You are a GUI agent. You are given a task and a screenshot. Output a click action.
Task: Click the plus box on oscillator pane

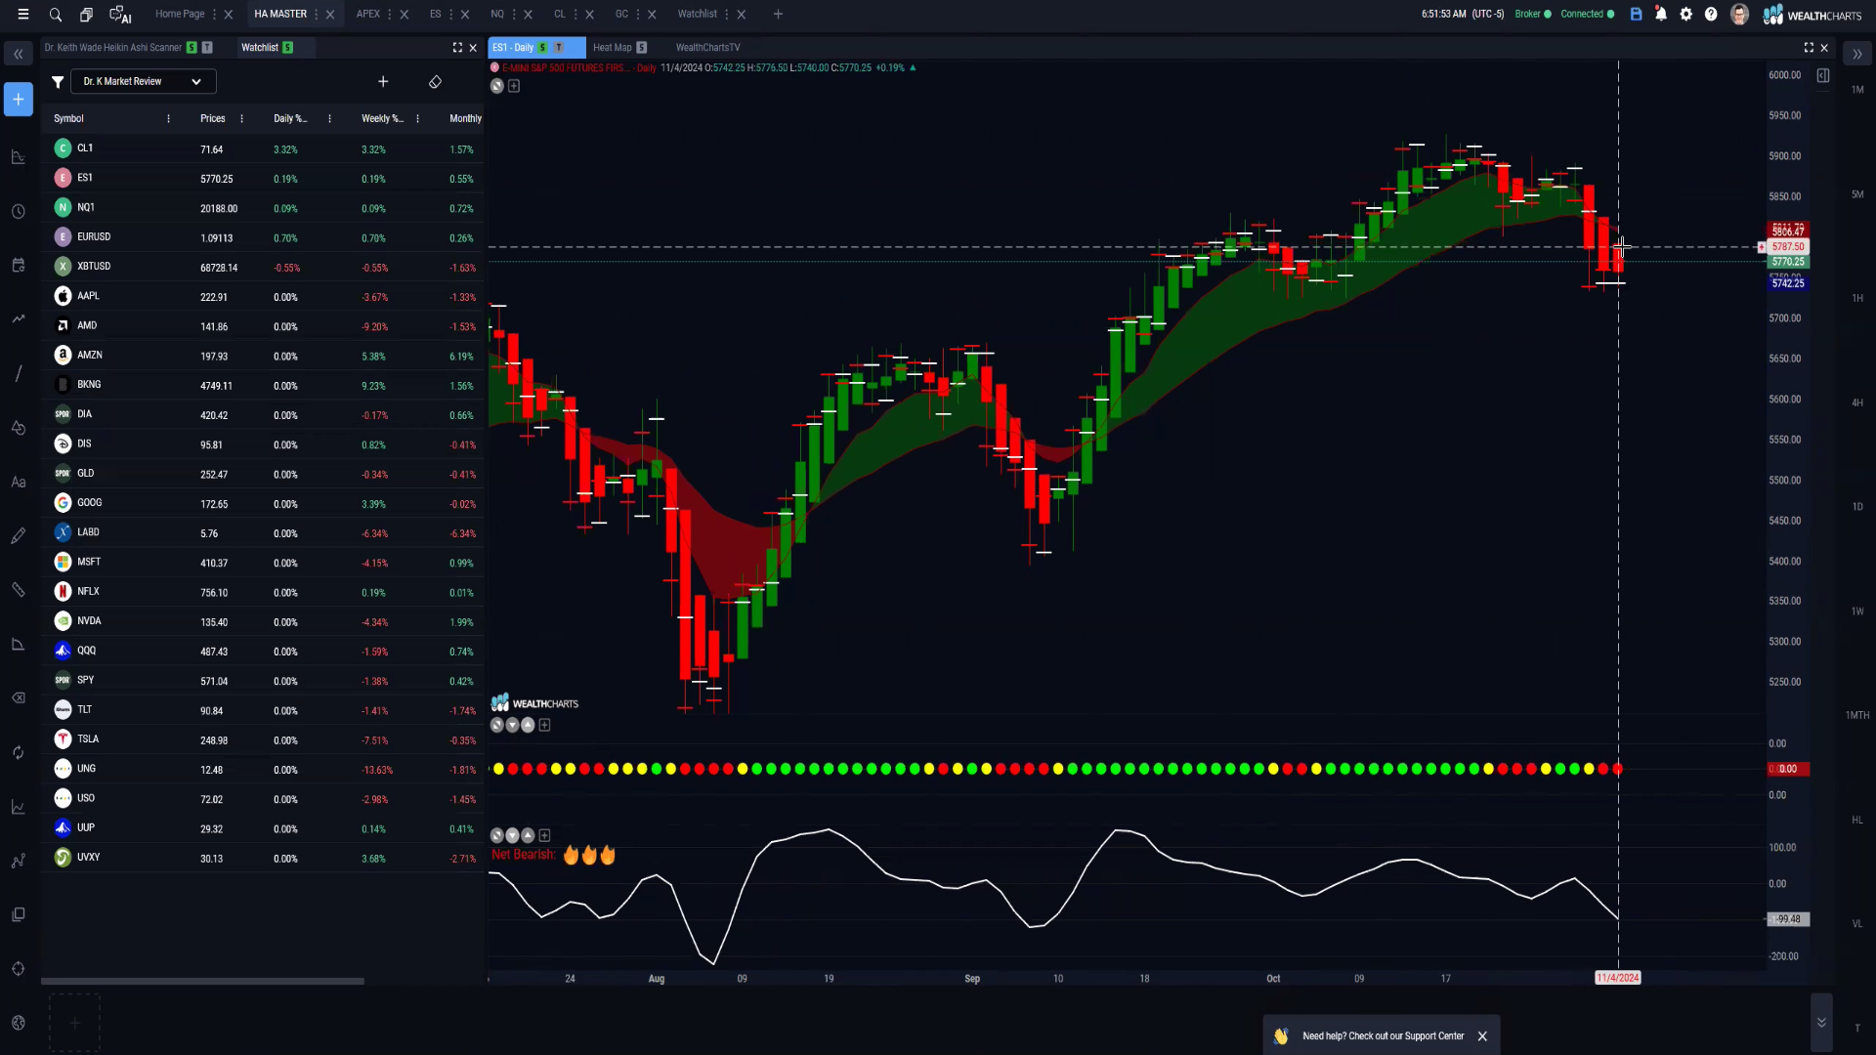(x=544, y=835)
